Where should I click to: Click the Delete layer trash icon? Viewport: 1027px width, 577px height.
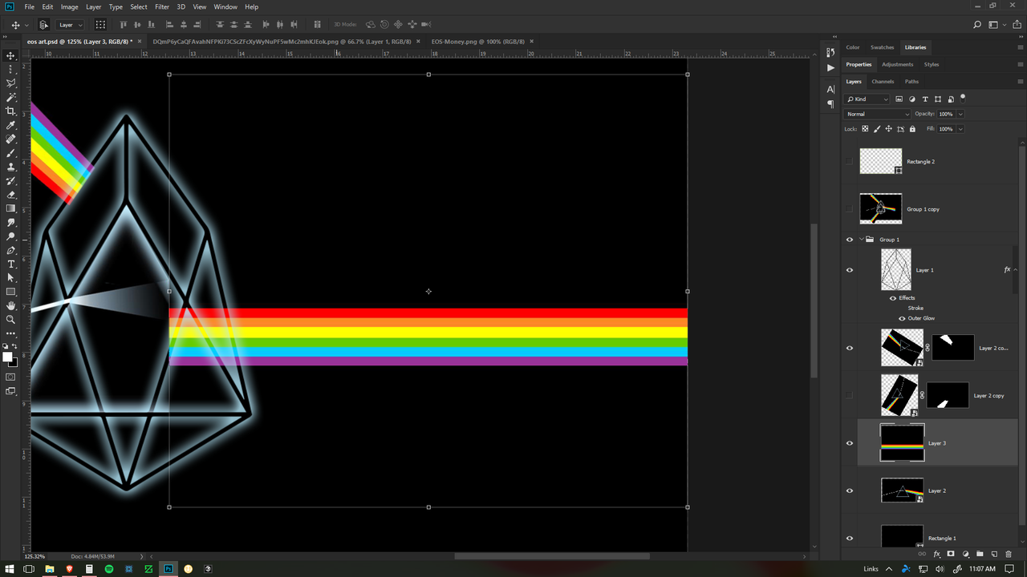tap(1009, 554)
